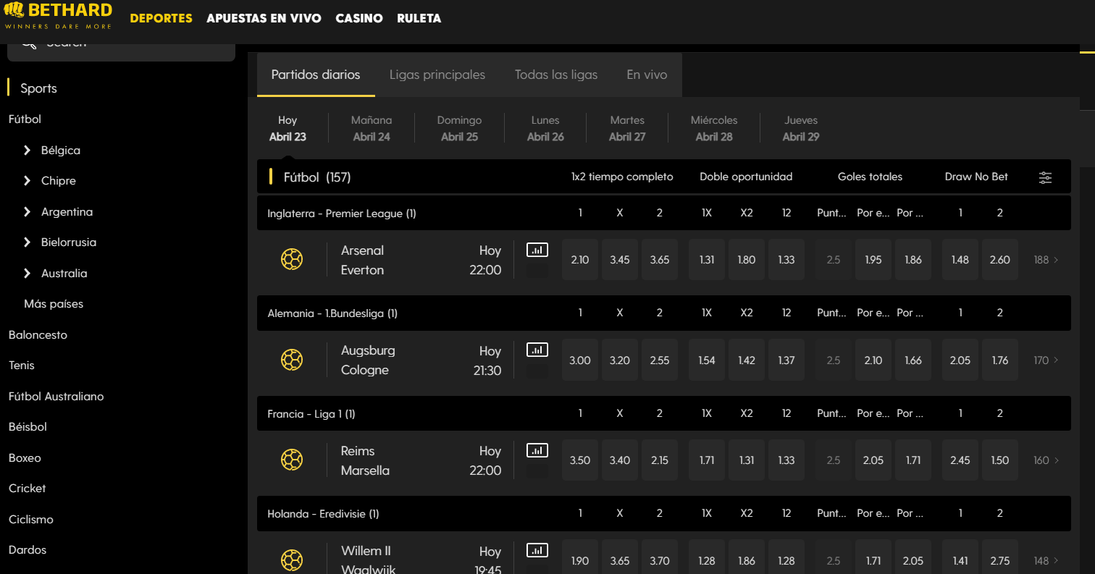
Task: Open stats icon for Augsburg vs Cologne
Action: click(x=537, y=350)
